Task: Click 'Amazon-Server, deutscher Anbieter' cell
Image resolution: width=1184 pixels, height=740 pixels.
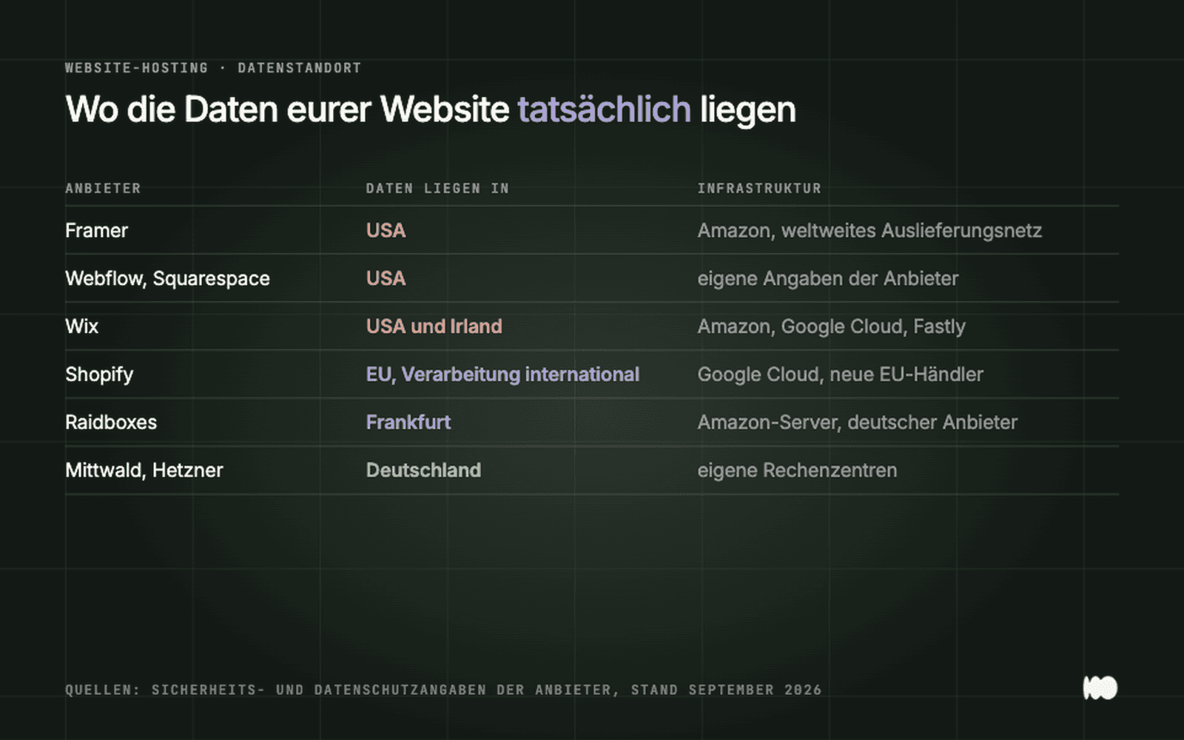Action: pos(857,423)
